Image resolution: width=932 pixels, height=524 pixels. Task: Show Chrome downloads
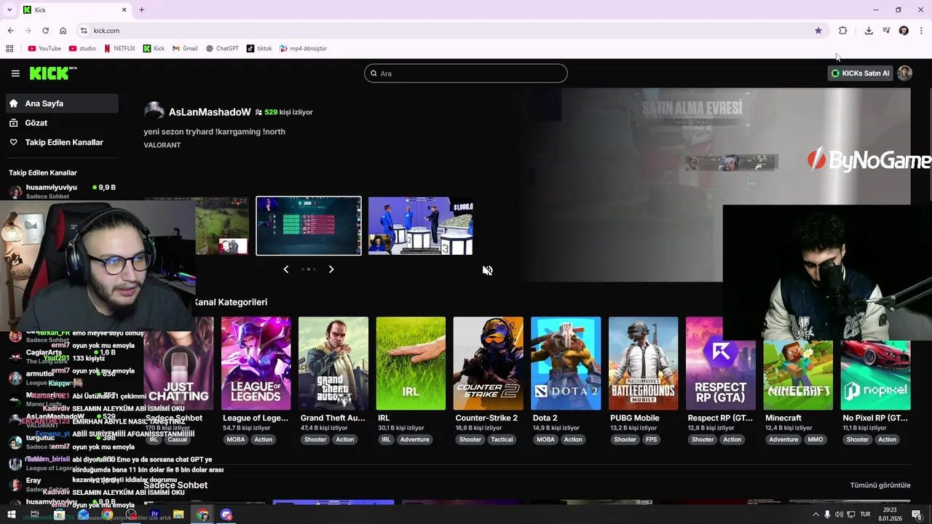pos(869,31)
